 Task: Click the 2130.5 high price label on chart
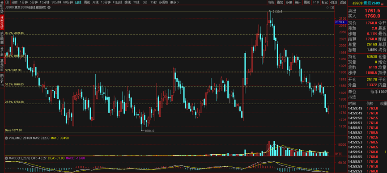click(277, 12)
